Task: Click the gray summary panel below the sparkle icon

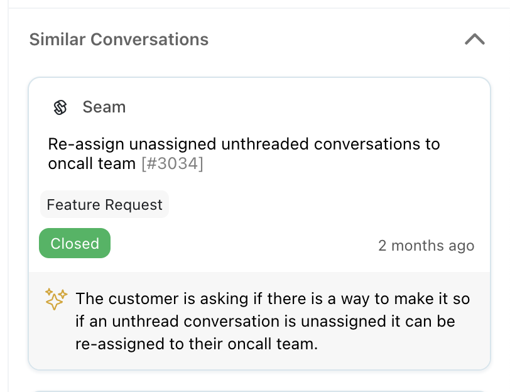Action: tap(56, 339)
